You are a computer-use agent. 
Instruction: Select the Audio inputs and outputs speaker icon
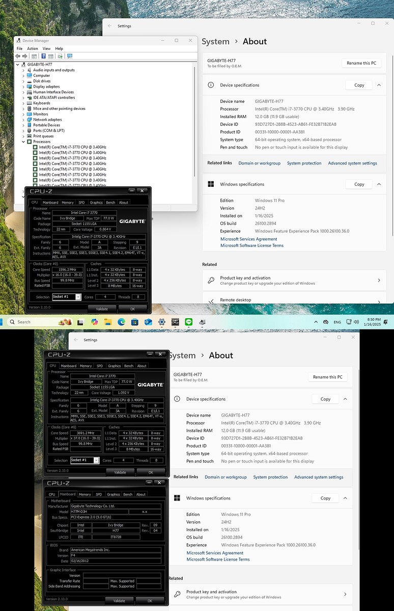click(30, 70)
